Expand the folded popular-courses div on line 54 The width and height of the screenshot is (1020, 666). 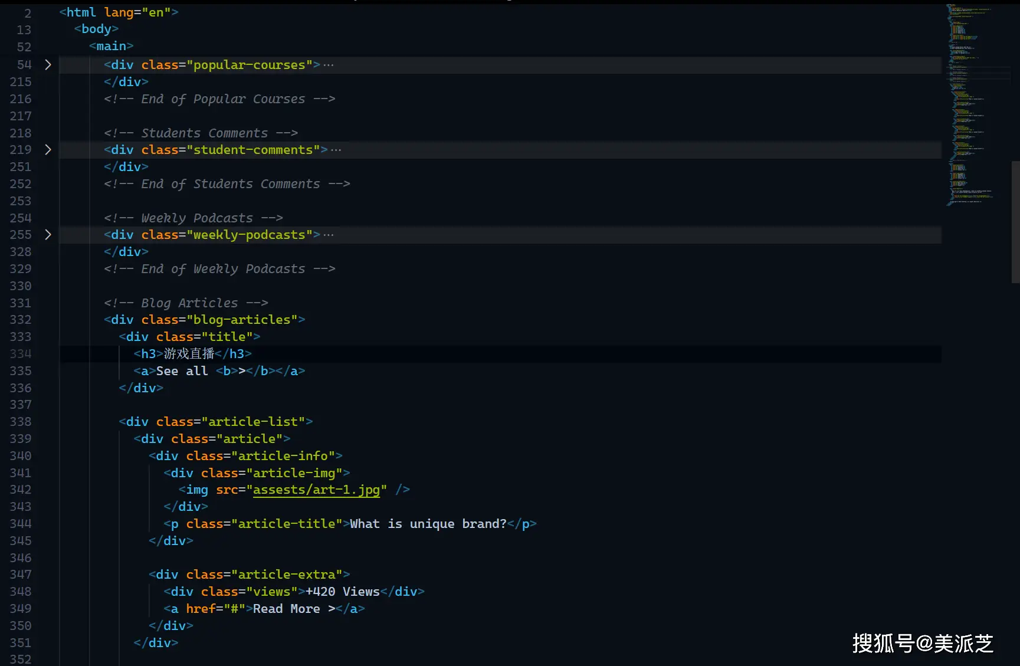[48, 65]
